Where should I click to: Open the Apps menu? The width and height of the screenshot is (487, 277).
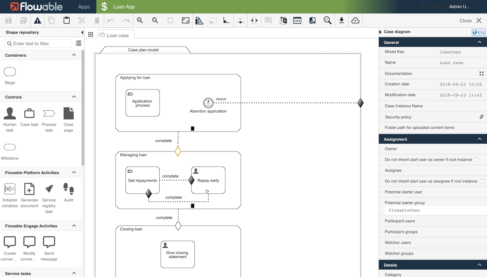84,6
